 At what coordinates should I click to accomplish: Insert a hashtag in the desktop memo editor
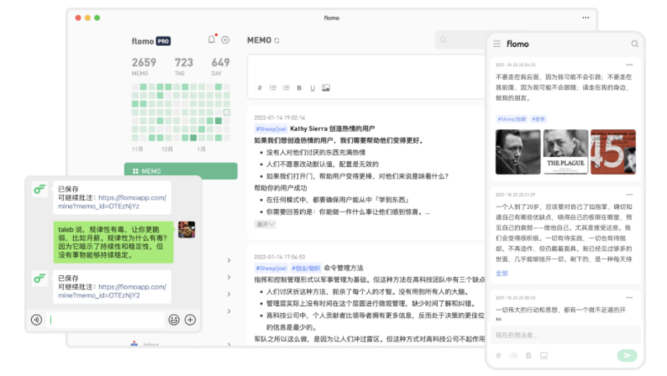coord(260,88)
